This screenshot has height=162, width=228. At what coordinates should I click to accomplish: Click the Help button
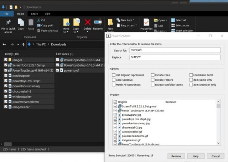pyautogui.click(x=196, y=156)
